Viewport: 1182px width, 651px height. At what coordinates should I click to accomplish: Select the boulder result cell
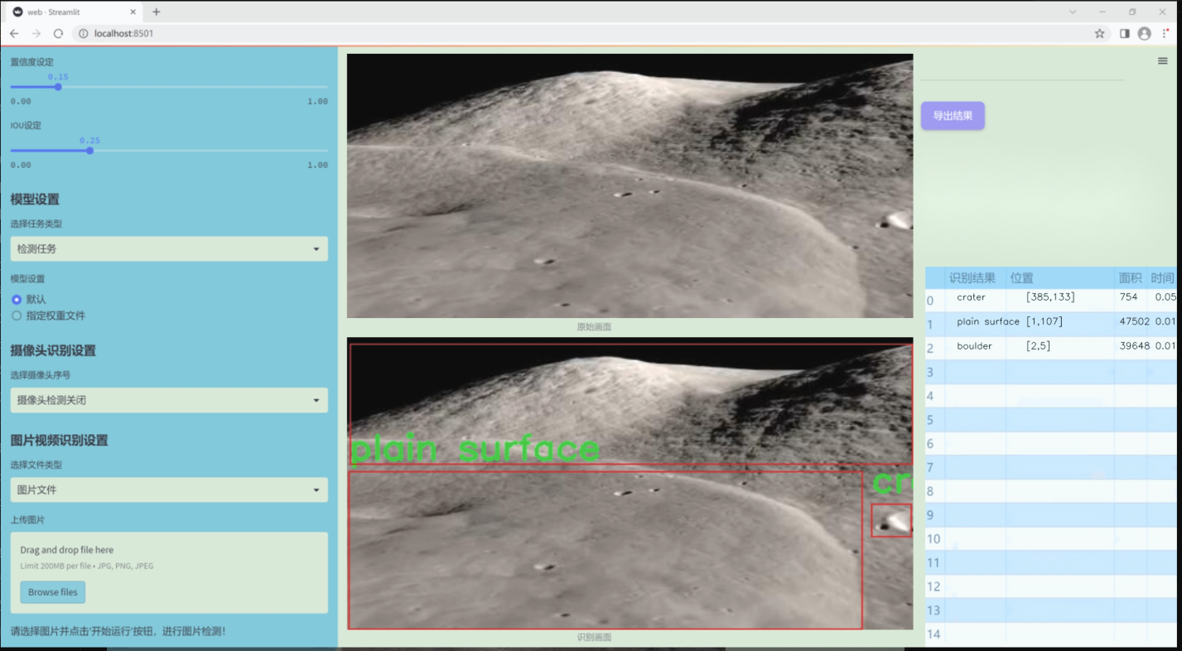pyautogui.click(x=976, y=346)
